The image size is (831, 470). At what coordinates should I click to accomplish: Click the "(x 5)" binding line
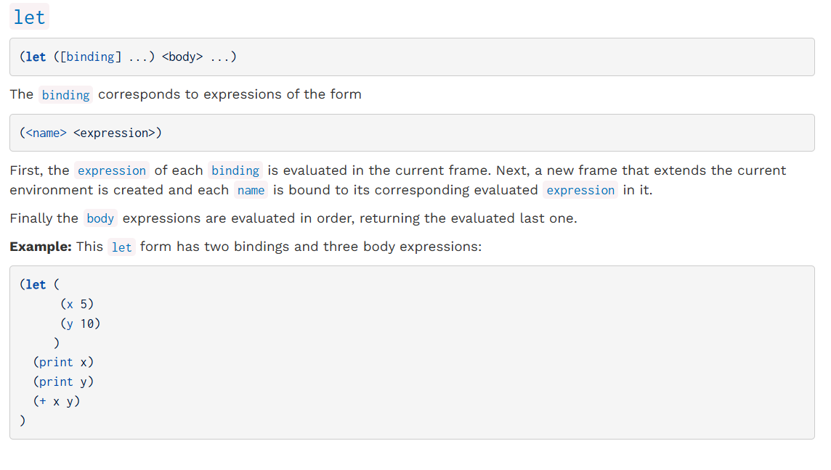[x=78, y=304]
